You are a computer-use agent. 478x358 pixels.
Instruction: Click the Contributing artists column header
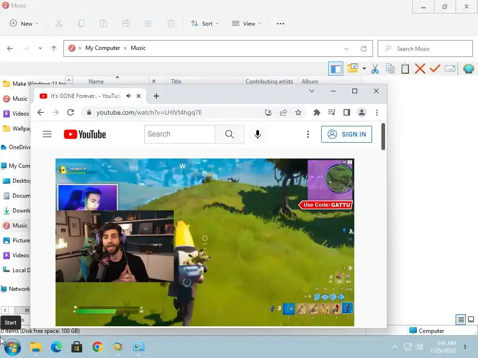point(269,81)
